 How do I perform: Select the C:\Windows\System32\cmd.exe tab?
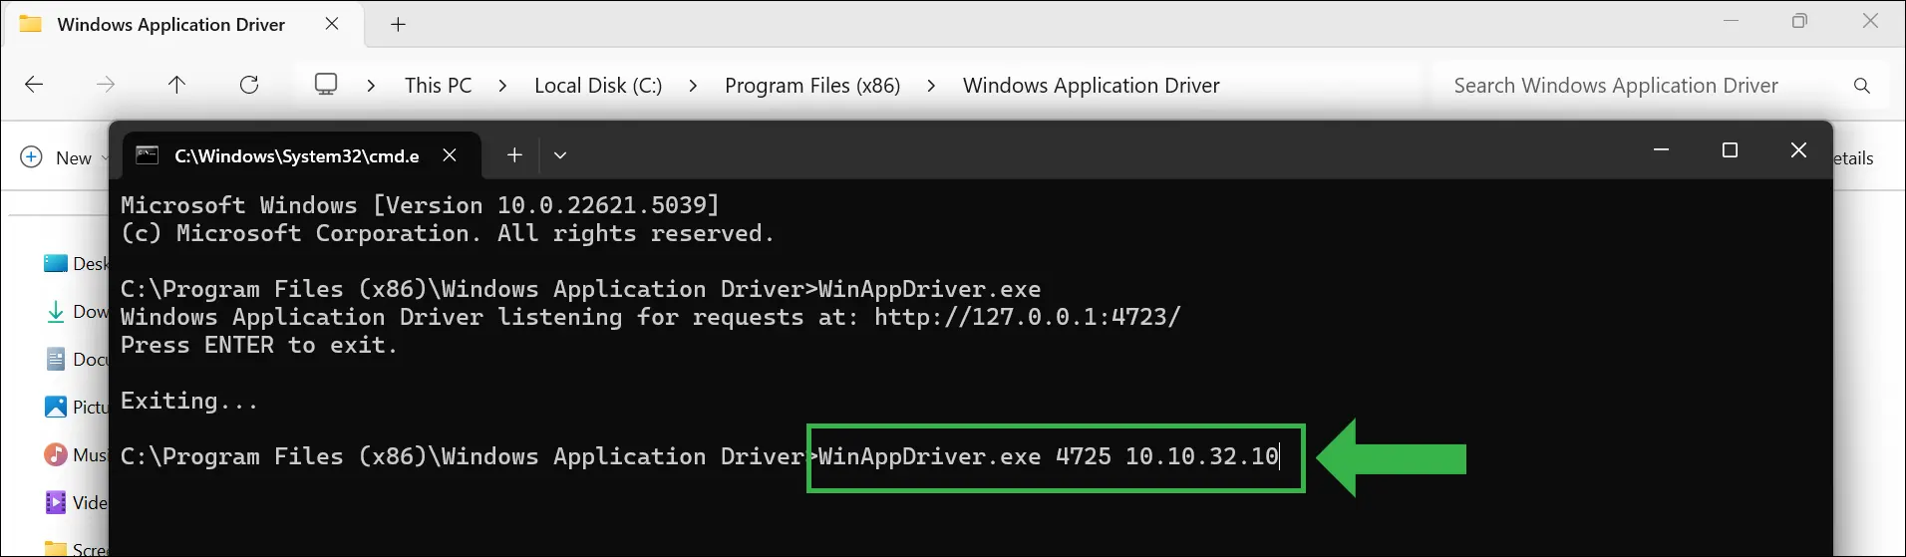(296, 155)
